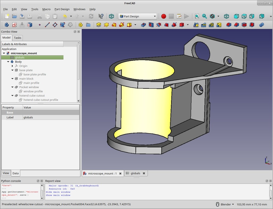Image resolution: width=273 pixels, height=209 pixels.
Task: Expand the Origin tree node
Action: (x=12, y=66)
